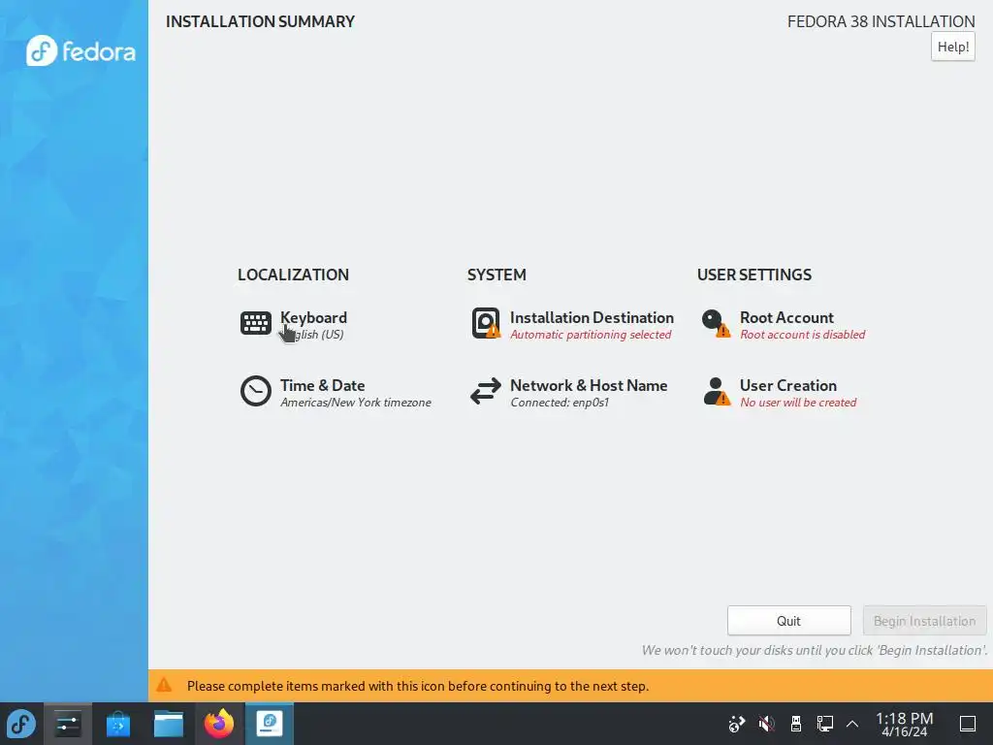Viewport: 993px width, 745px height.
Task: Click "We won't touch your disks" note
Action: pyautogui.click(x=815, y=650)
